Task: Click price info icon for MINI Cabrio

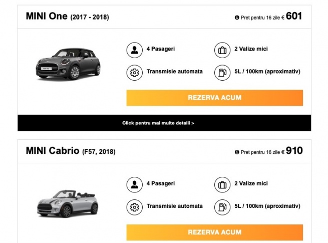Action: click(237, 152)
